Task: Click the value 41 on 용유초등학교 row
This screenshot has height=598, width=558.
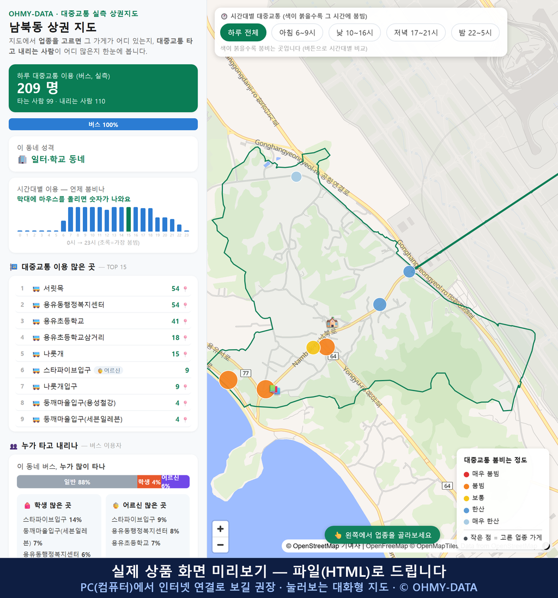Action: coord(175,321)
